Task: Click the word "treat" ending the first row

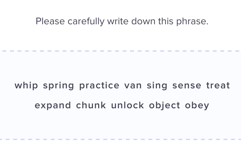Action: tap(218, 85)
